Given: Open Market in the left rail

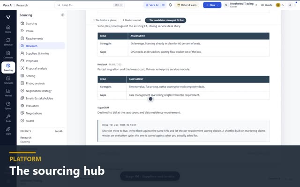Looking at the screenshot, I should coord(8,93).
